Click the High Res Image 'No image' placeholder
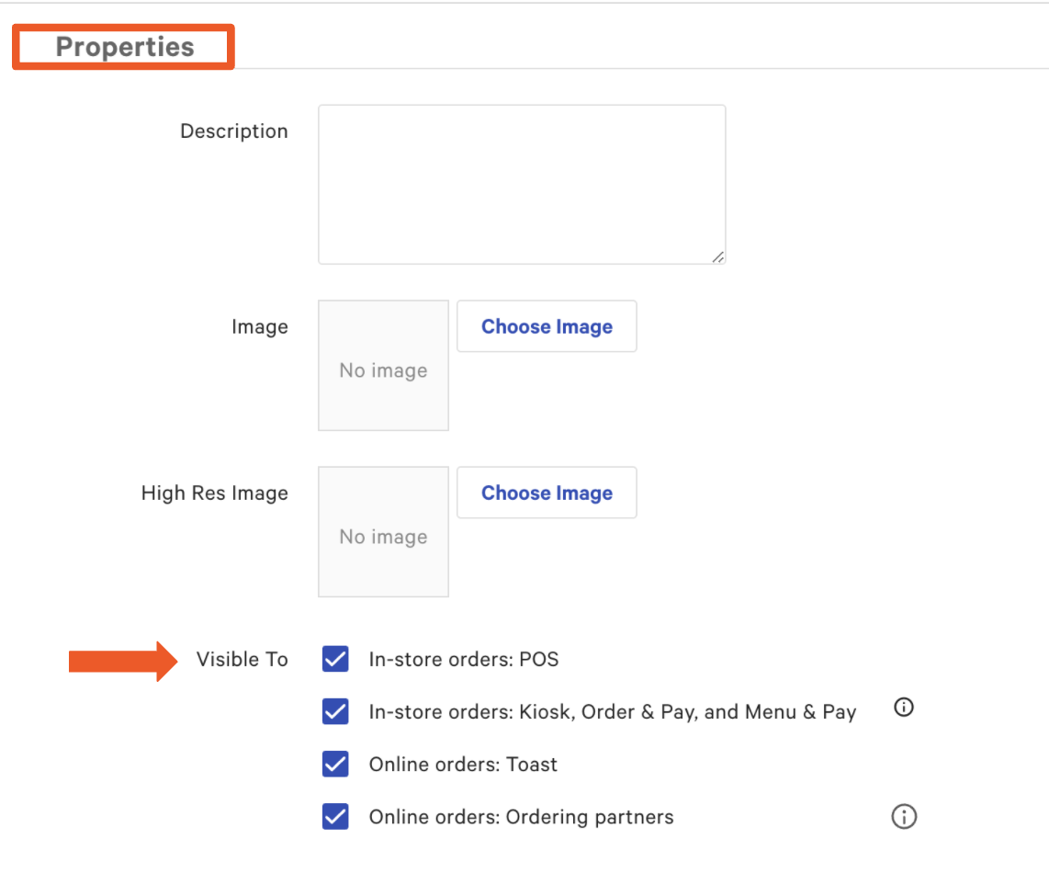 [383, 531]
